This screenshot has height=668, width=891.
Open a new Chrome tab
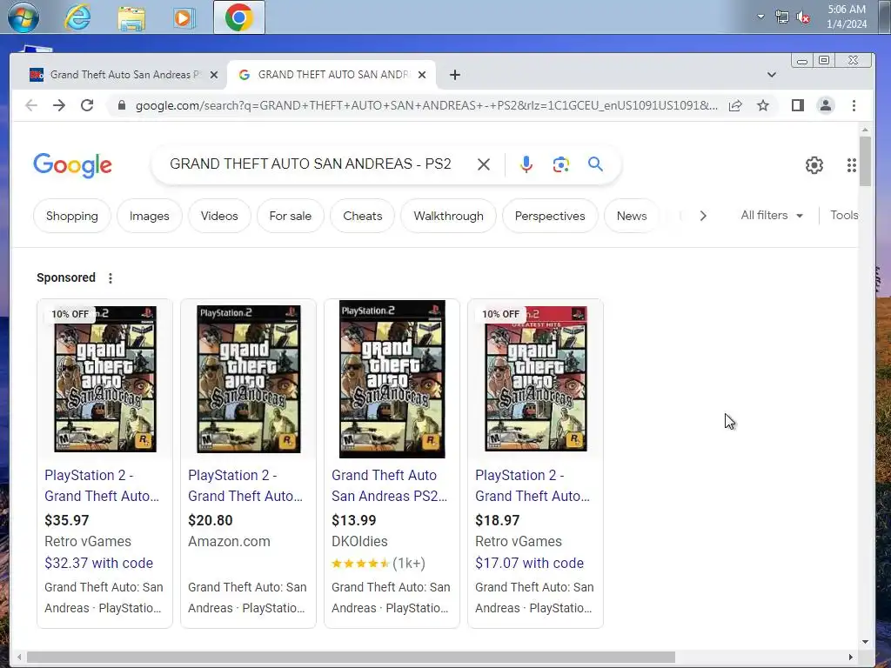[454, 75]
